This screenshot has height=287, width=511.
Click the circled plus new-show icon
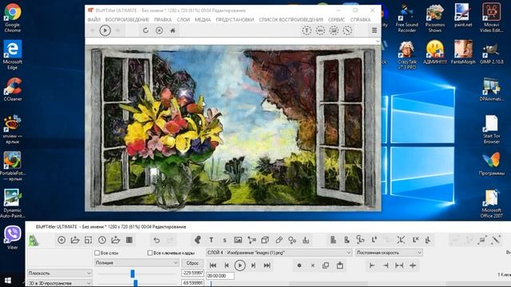click(x=61, y=240)
